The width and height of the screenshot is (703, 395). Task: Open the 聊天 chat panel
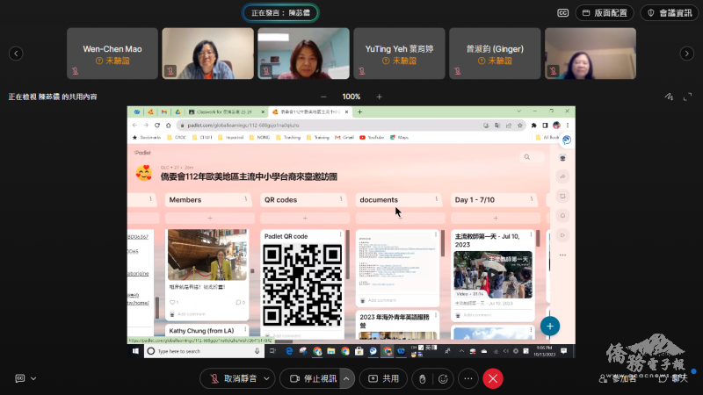(674, 378)
